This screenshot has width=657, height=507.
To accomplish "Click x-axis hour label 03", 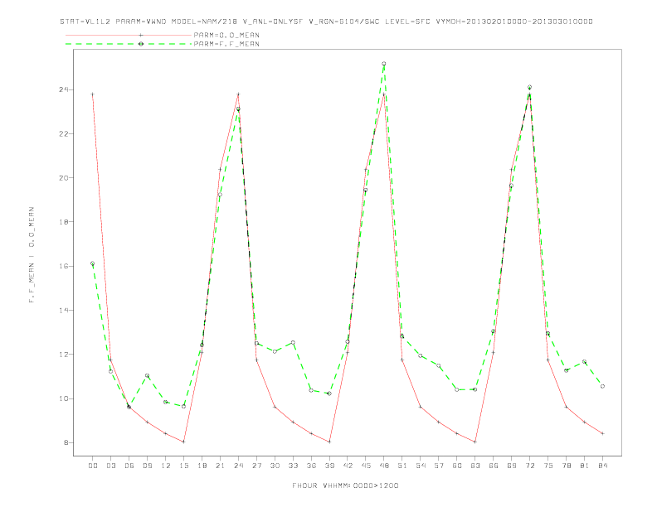I will pyautogui.click(x=110, y=466).
